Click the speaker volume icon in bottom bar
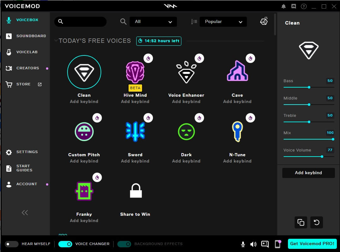 (253, 244)
